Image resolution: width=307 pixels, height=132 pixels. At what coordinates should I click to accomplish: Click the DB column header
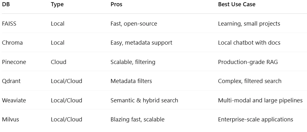coord(6,4)
